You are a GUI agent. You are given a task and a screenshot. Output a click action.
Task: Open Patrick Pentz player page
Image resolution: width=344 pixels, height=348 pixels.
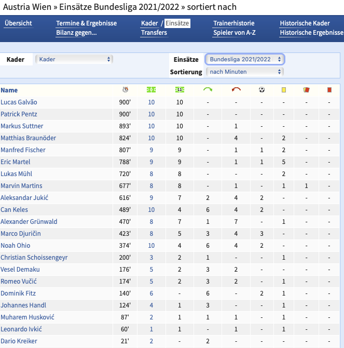click(x=19, y=114)
